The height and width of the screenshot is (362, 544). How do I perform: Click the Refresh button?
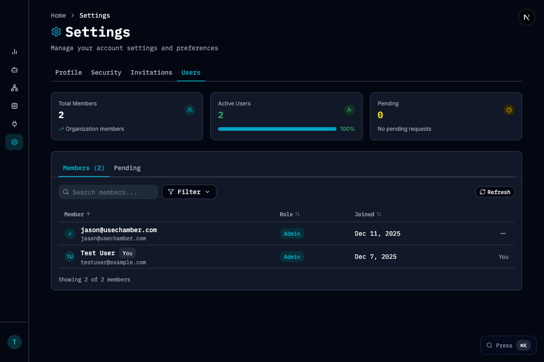click(495, 192)
